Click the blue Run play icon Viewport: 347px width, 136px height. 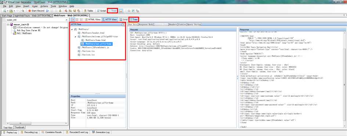(x=48, y=11)
